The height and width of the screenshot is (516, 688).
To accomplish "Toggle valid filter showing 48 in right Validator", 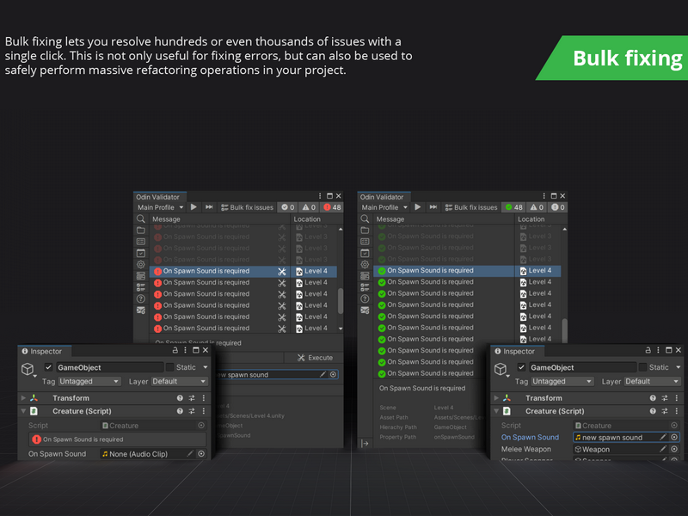I will click(x=513, y=207).
